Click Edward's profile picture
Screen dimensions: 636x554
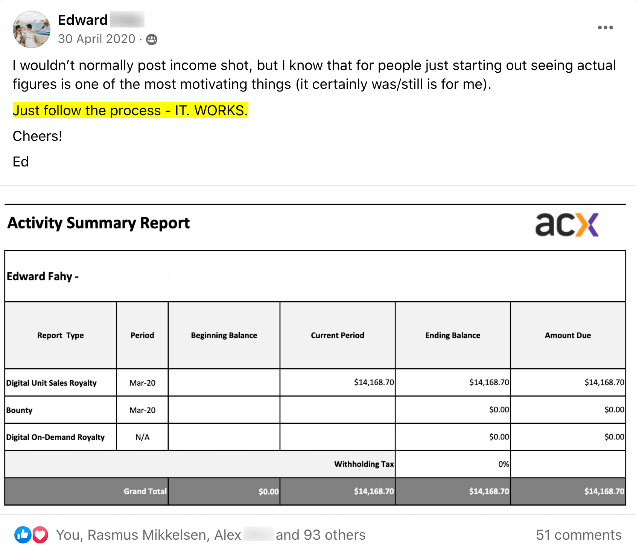tap(32, 29)
